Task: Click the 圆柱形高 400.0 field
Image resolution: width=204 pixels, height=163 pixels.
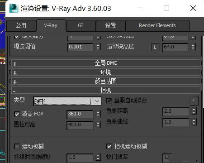Action: click(x=80, y=125)
